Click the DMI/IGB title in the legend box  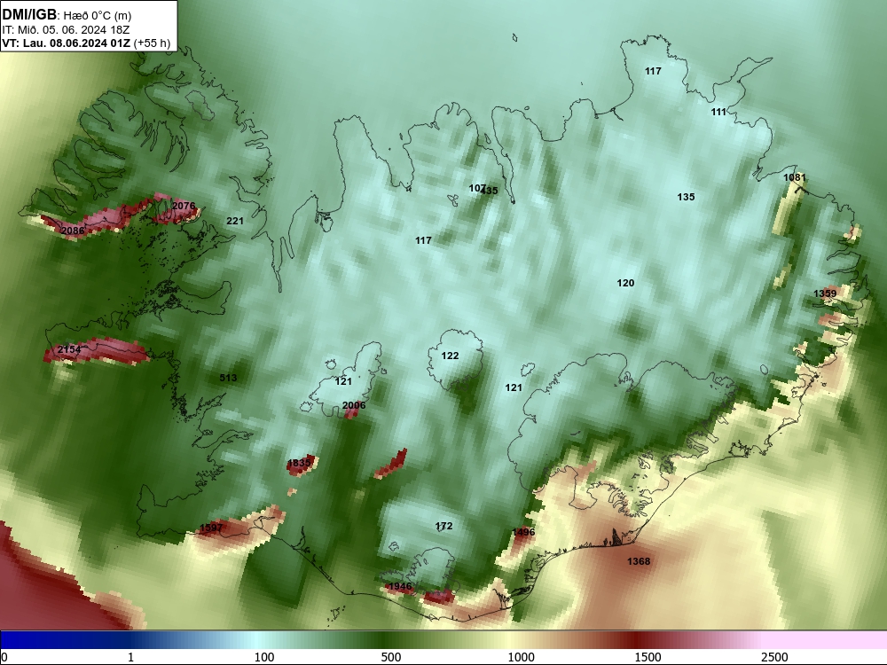point(29,15)
